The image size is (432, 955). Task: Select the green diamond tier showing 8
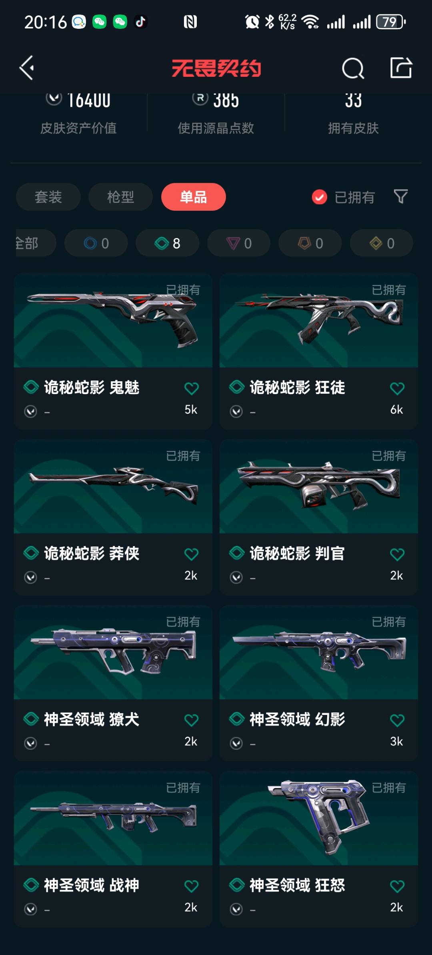[x=167, y=243]
